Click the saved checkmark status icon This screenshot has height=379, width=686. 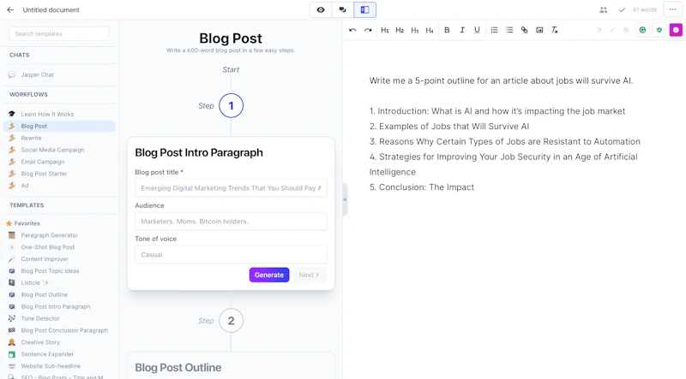(622, 9)
